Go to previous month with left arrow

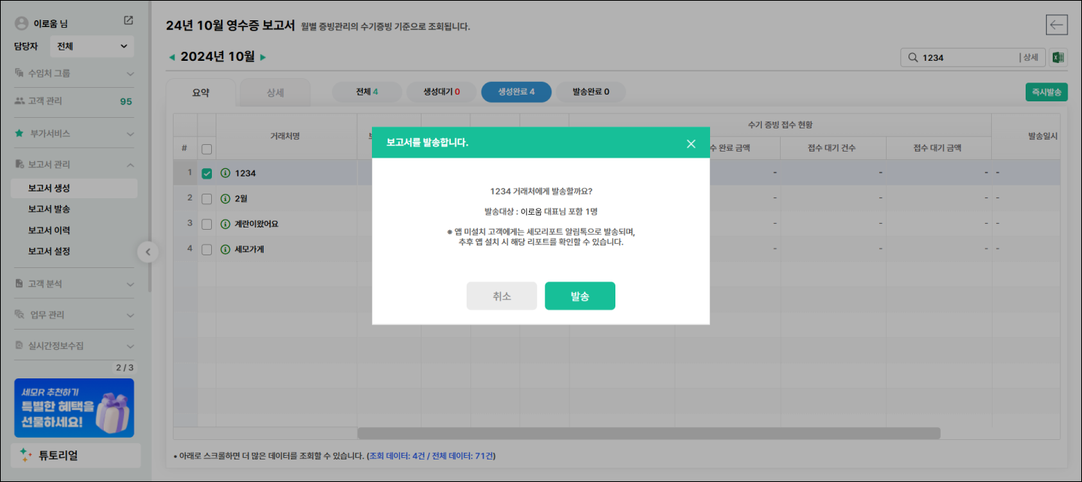(171, 57)
